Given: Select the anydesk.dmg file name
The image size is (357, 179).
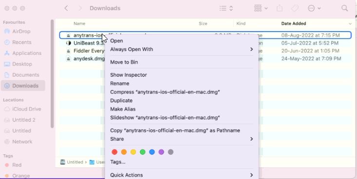Looking at the screenshot, I should pos(89,59).
